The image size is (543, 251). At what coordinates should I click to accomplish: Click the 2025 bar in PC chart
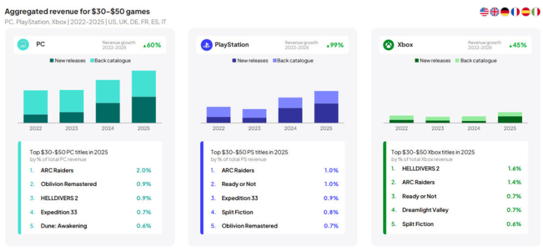[x=144, y=97]
